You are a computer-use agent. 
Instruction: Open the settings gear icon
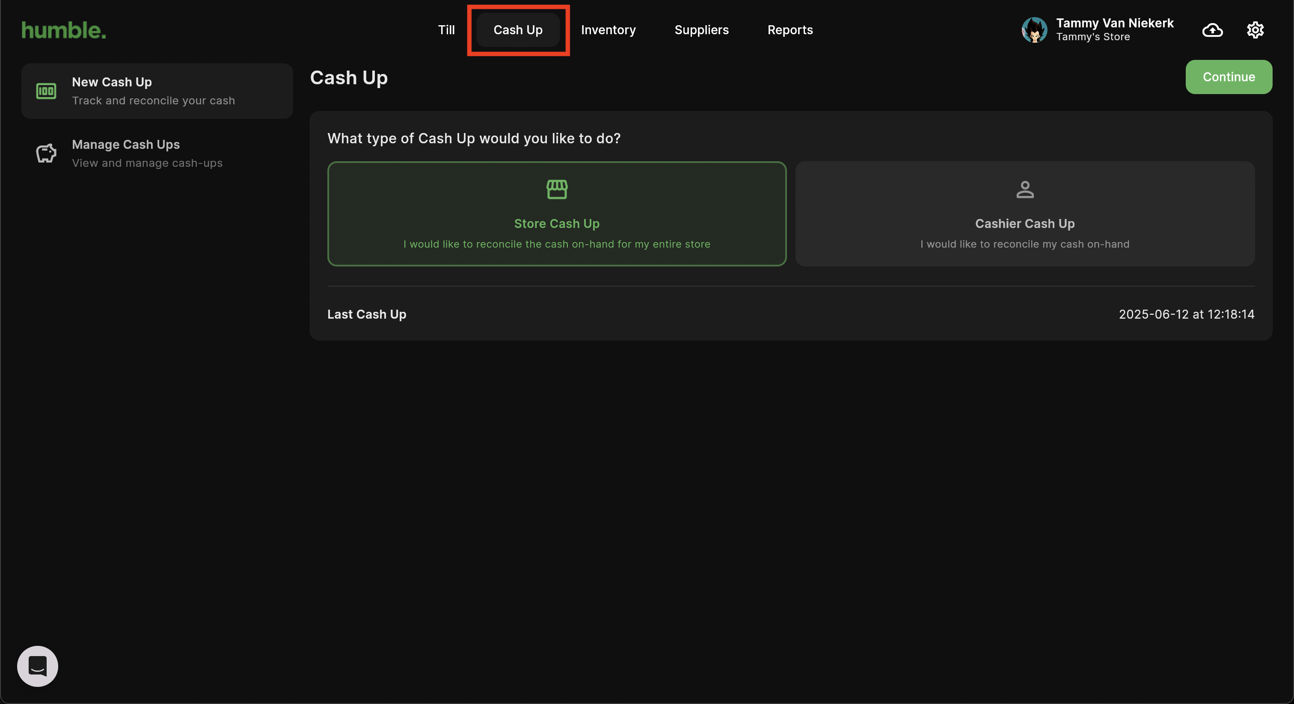[1255, 30]
